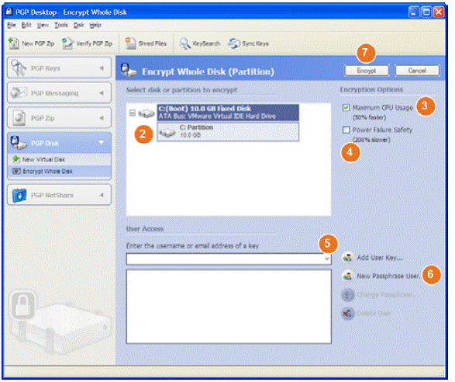455x382 pixels.
Task: Click the Cancel button
Action: tap(417, 71)
